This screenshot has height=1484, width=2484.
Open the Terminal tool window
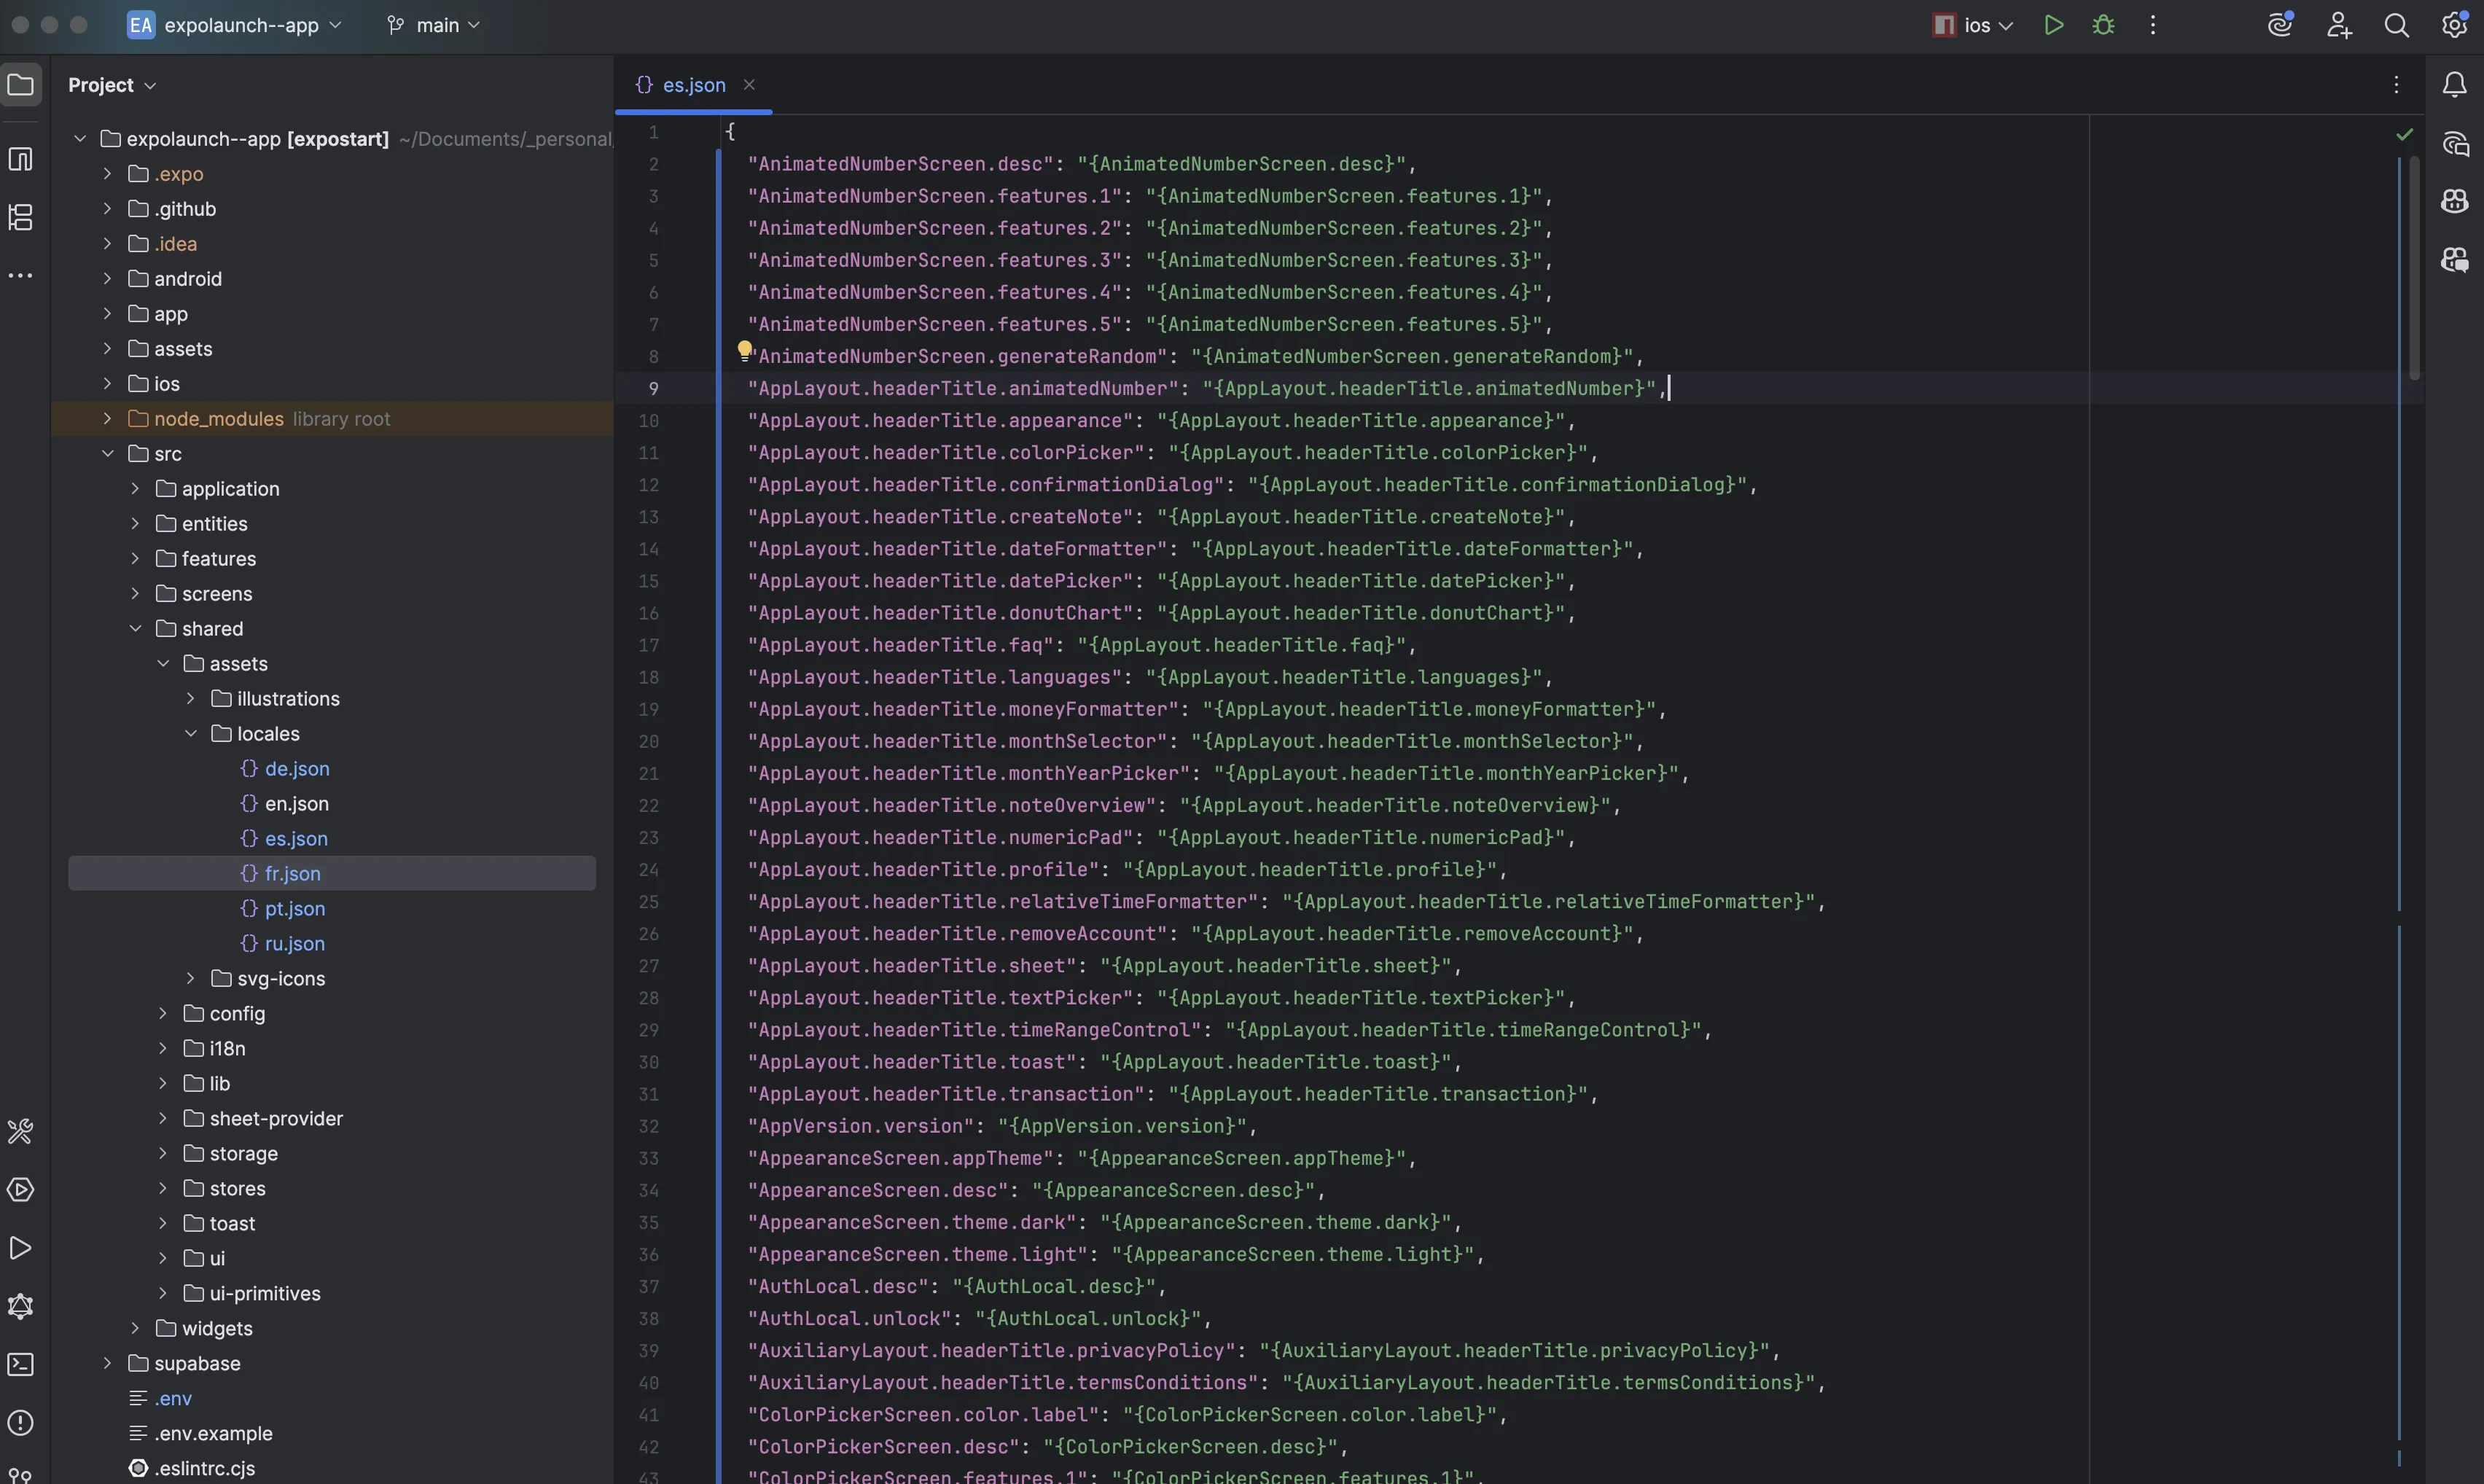[21, 1364]
